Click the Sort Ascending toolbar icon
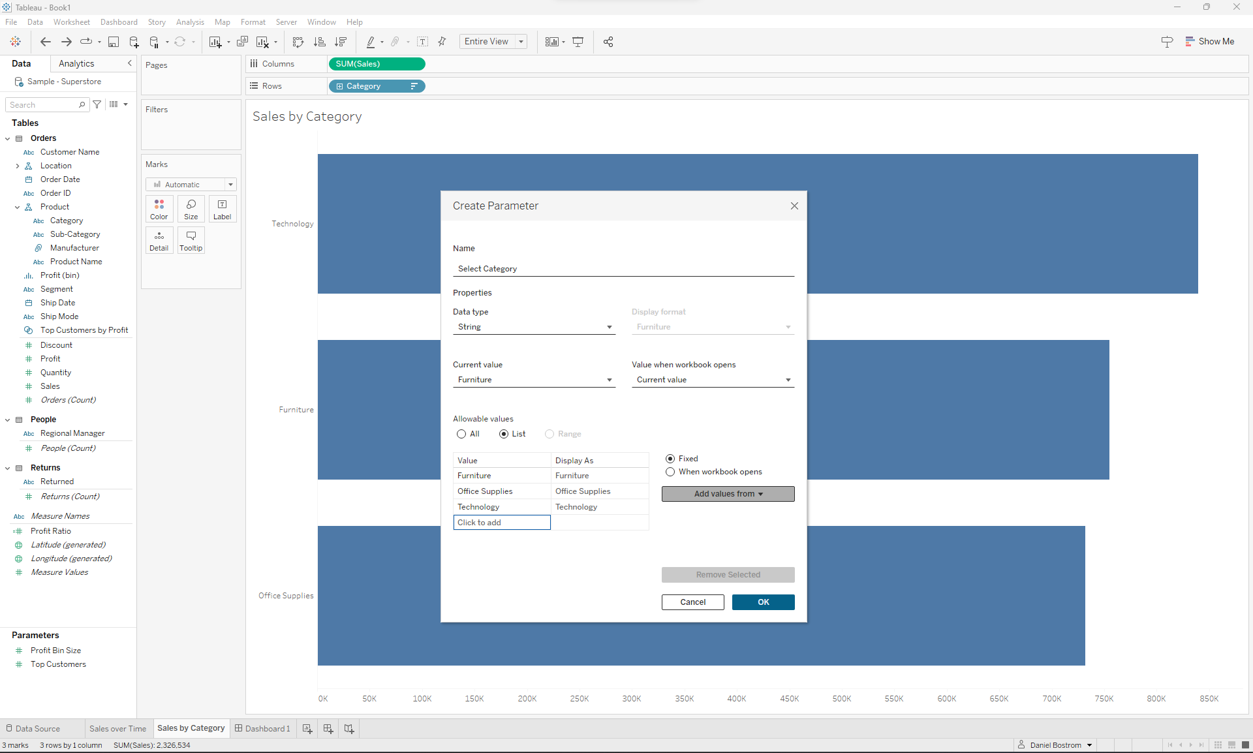The width and height of the screenshot is (1253, 753). 319,42
